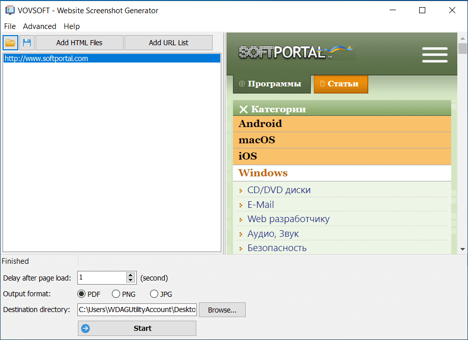
Task: Expand the iOS category
Action: pos(342,157)
